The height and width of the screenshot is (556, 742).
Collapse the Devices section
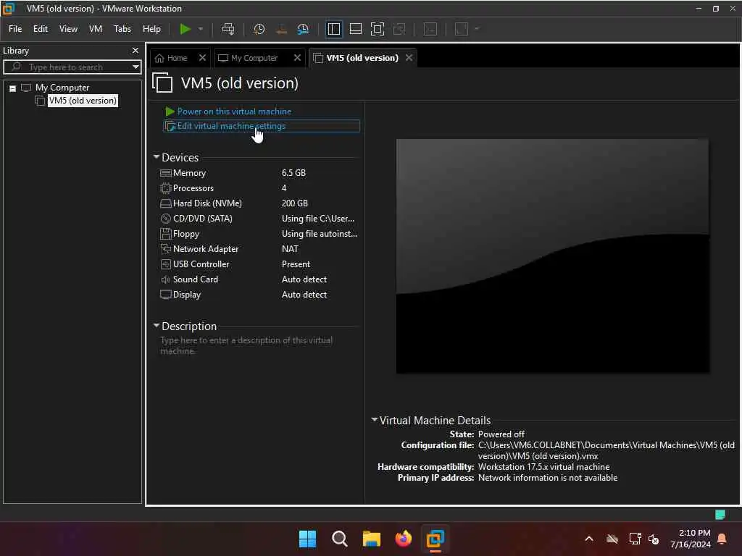(157, 157)
